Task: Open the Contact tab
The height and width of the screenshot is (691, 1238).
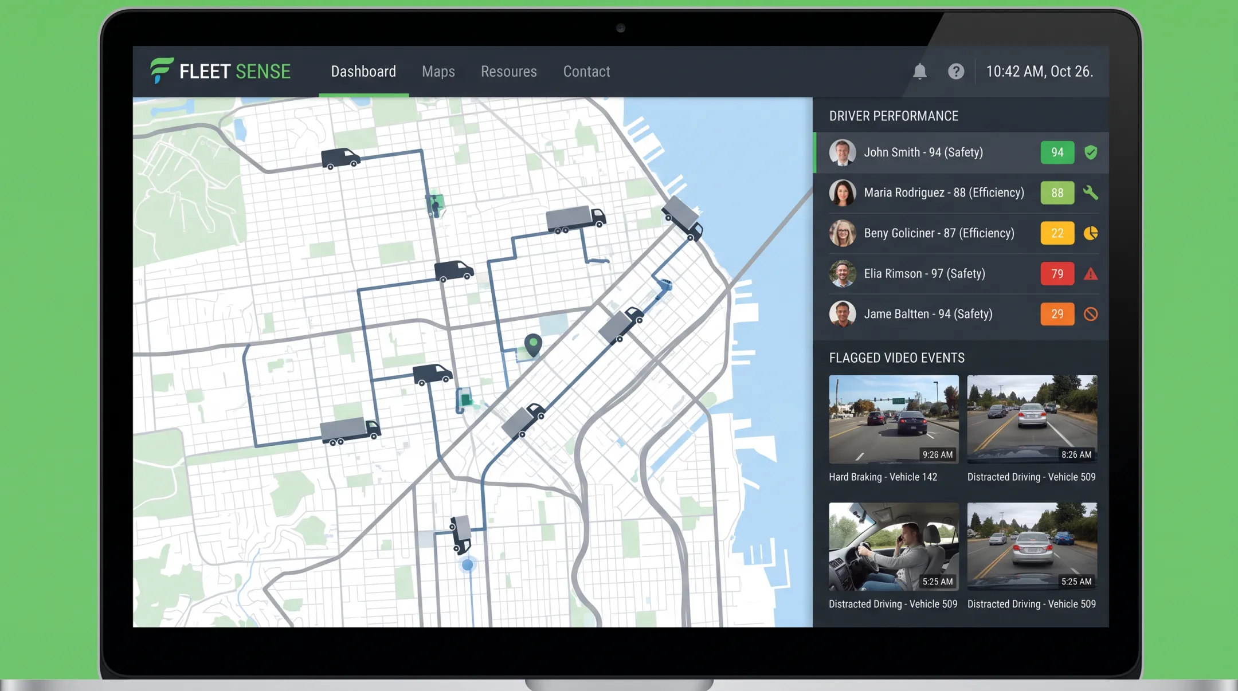Action: [586, 72]
